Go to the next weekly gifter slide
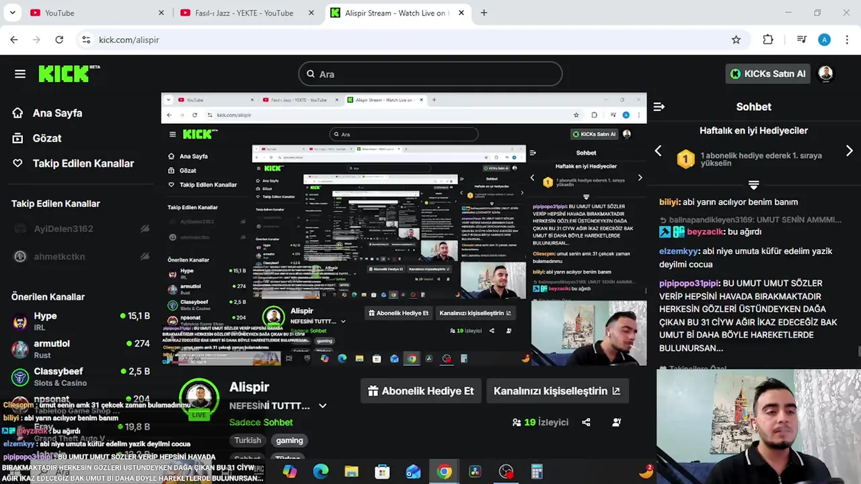861x484 pixels. [x=849, y=151]
